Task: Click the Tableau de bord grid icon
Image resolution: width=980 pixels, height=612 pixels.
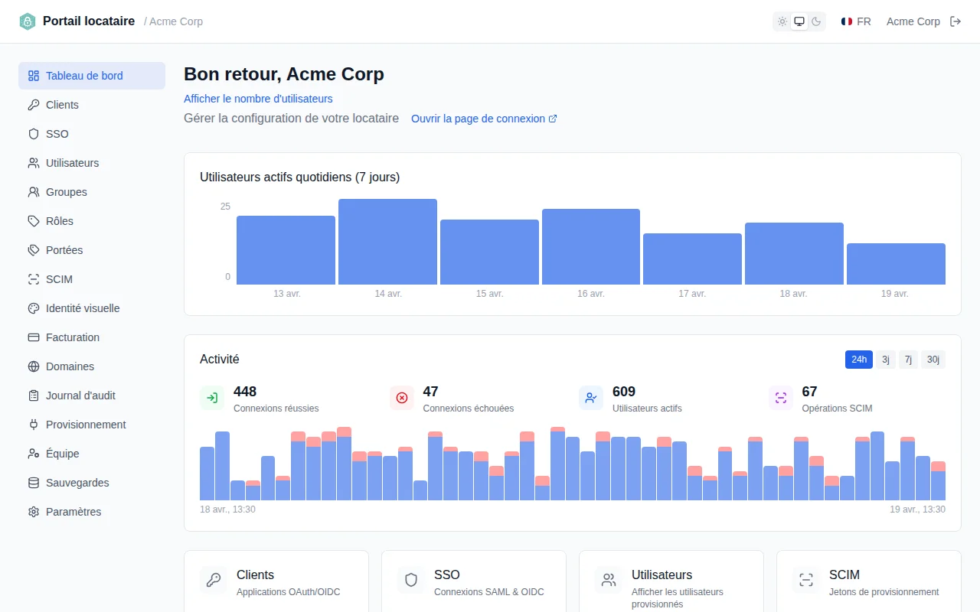Action: click(34, 76)
